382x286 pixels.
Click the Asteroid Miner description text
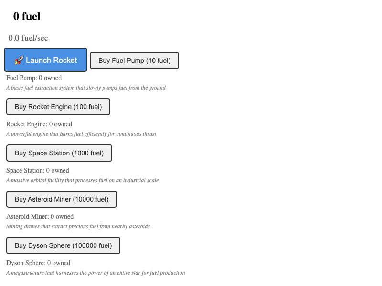78,226
